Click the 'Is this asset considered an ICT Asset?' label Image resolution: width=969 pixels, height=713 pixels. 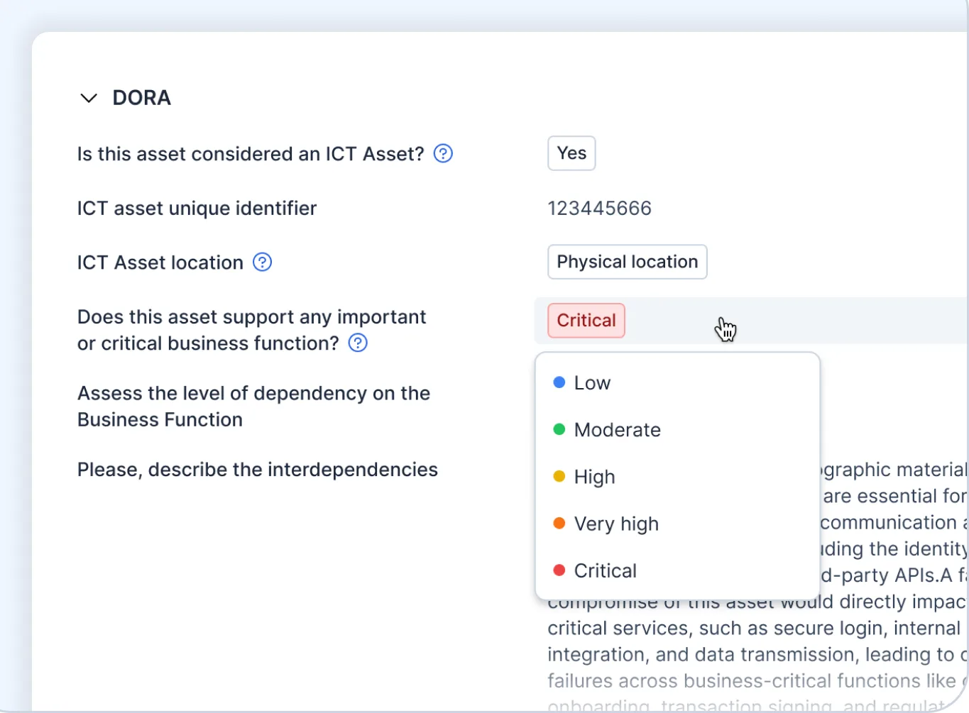coord(251,154)
